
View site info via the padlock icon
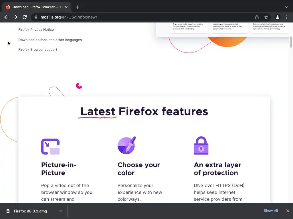coord(36,17)
